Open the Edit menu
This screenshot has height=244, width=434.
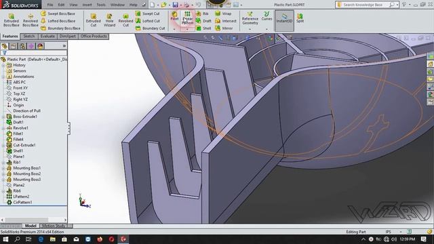point(61,5)
